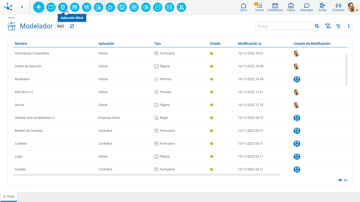
Task: Click the blue plus create button
Action: (x=39, y=7)
